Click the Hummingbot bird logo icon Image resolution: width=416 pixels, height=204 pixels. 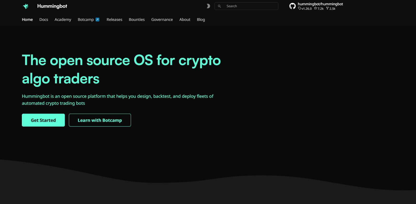point(26,6)
